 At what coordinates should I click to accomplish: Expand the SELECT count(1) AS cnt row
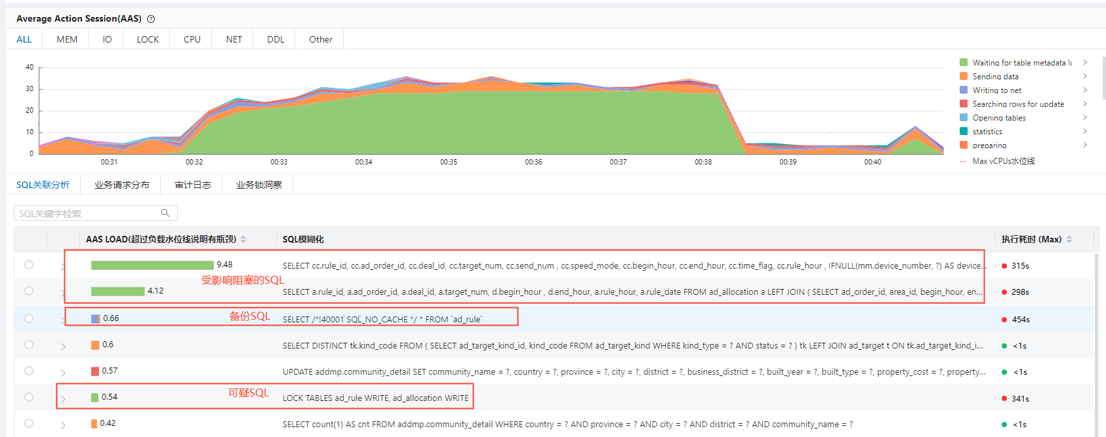[63, 425]
